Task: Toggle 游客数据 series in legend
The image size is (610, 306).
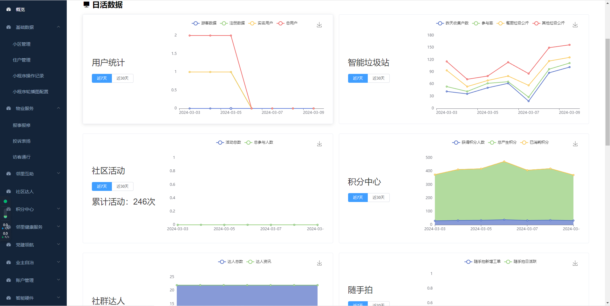Action: [x=204, y=23]
